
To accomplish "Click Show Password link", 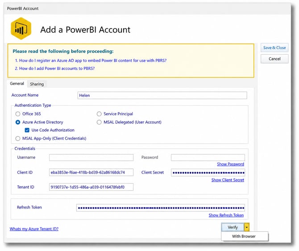I will [230, 164].
